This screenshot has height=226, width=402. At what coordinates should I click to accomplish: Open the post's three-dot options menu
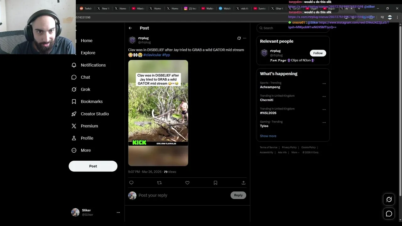(245, 38)
